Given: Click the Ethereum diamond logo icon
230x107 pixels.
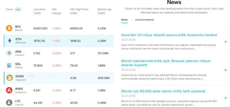Looking at the screenshot, I should (x=9, y=41).
